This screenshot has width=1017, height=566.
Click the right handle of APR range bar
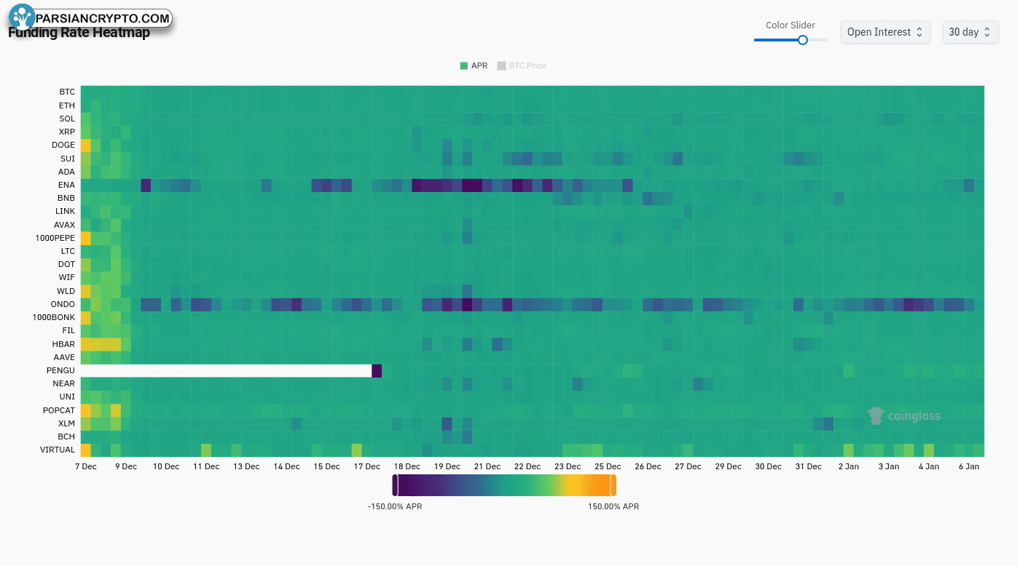pyautogui.click(x=613, y=485)
